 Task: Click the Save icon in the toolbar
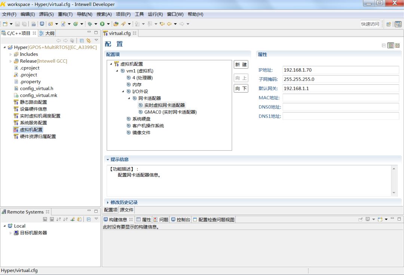tap(17, 24)
